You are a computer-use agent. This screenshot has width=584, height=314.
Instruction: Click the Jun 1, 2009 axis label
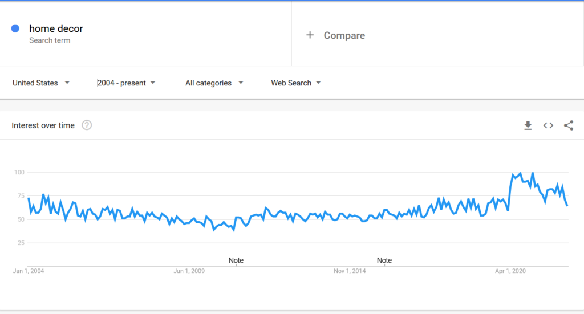[x=189, y=271]
